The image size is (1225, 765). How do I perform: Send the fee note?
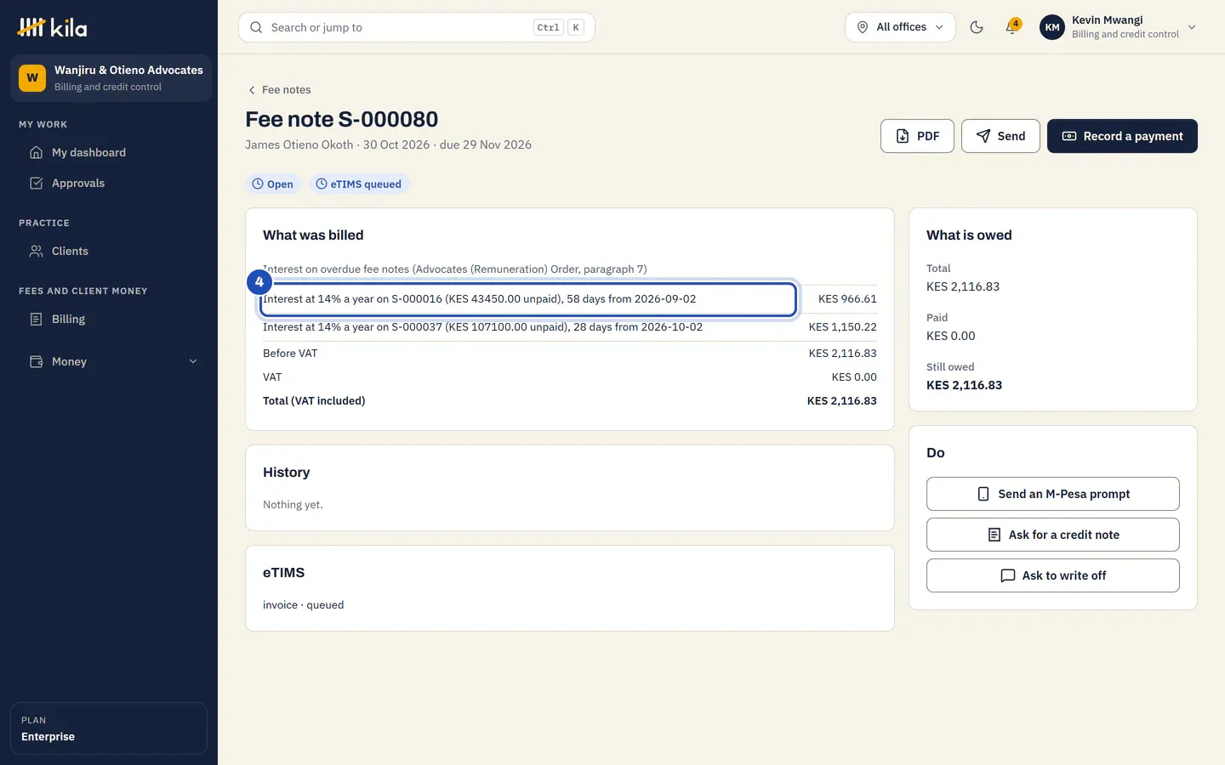pyautogui.click(x=1000, y=136)
